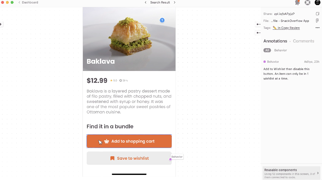The height and width of the screenshot is (180, 322).
Task: Filter annotations by Behavior type
Action: click(x=281, y=50)
